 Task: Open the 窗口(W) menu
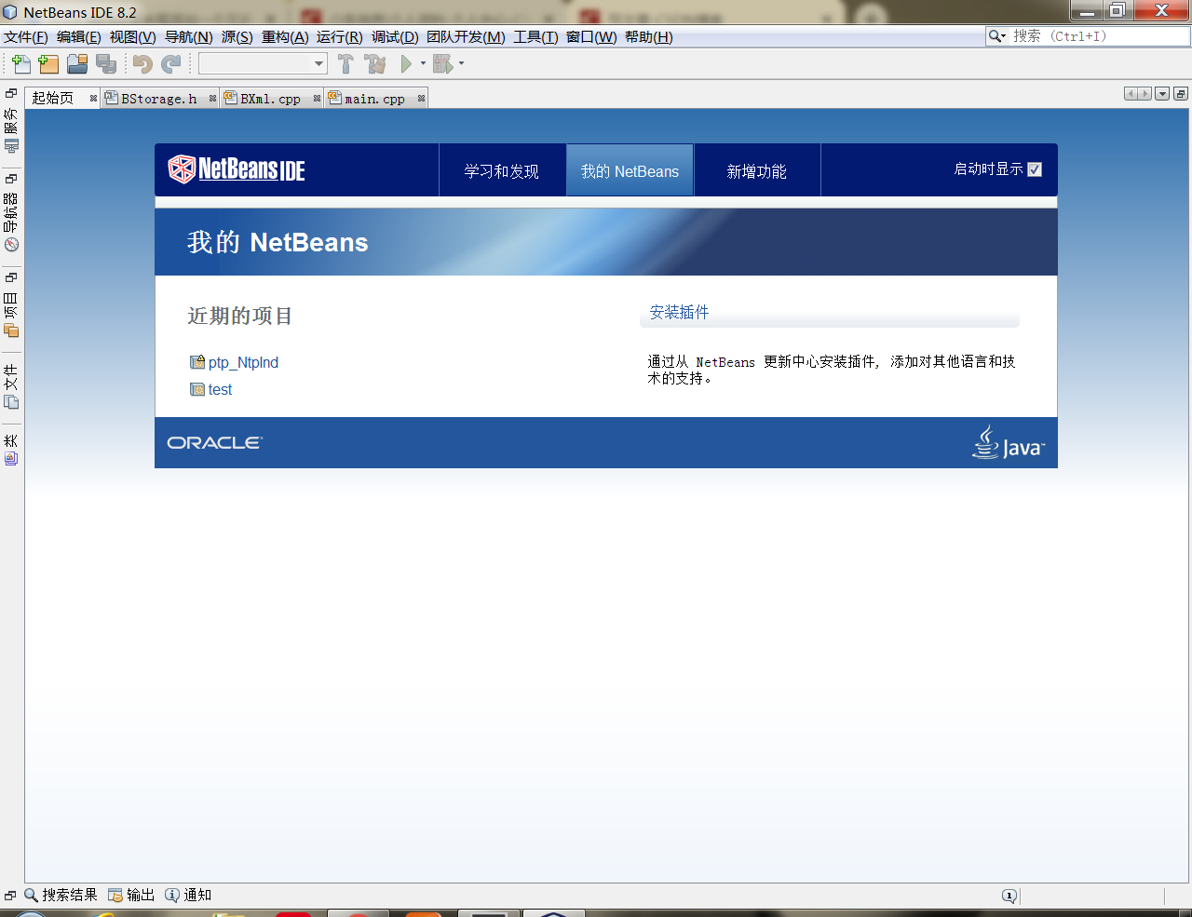(x=591, y=37)
